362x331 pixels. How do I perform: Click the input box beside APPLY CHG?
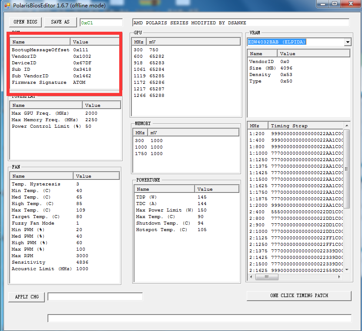click(x=95, y=297)
